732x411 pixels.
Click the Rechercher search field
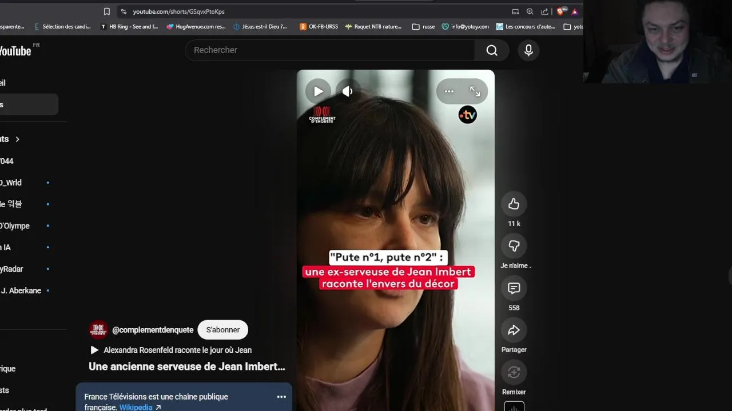tap(330, 50)
